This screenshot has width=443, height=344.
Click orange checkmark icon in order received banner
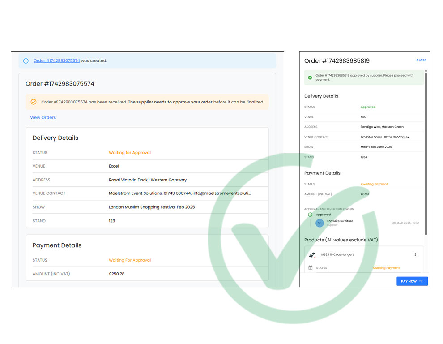click(x=33, y=102)
